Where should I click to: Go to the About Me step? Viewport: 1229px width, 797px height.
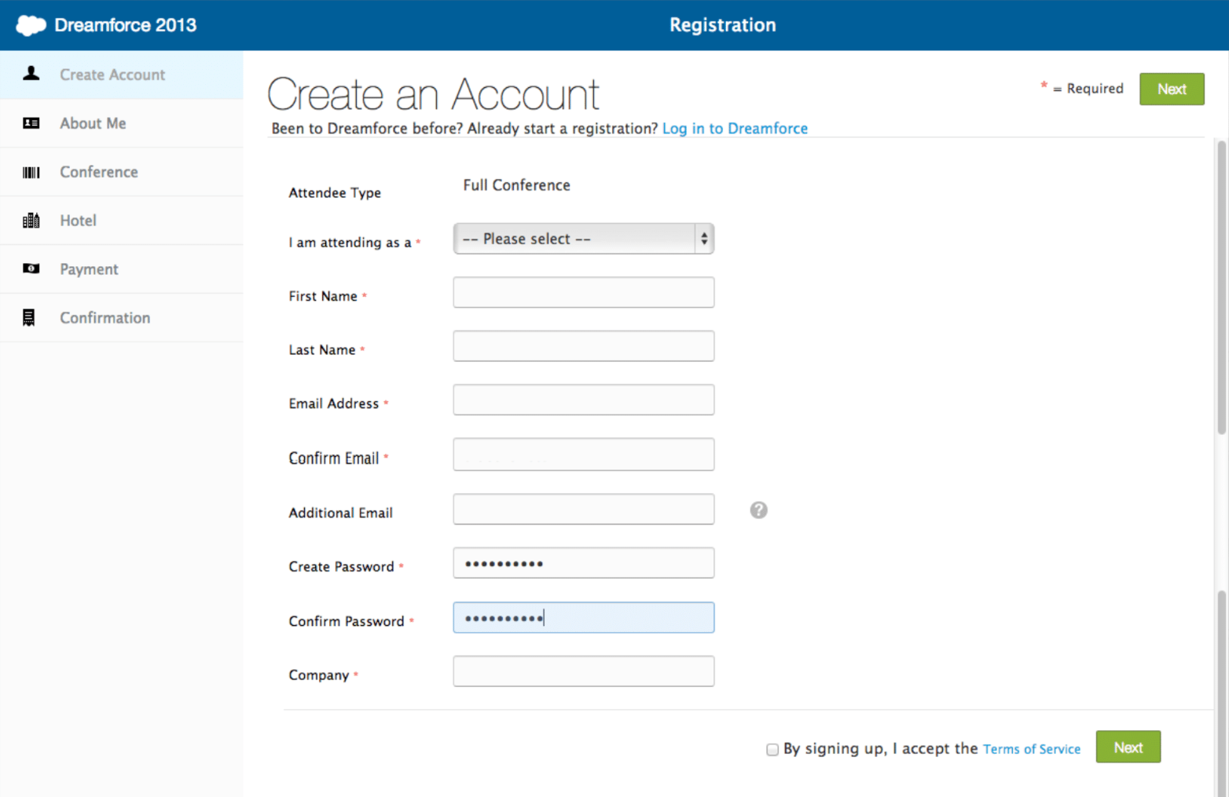coord(122,123)
